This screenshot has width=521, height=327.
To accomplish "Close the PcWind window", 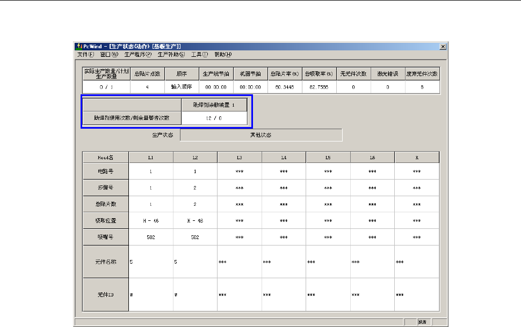I will [x=443, y=47].
